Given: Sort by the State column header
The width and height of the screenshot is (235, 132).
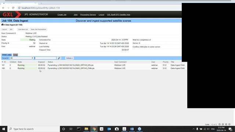Looking at the screenshot, I should 19,62.
